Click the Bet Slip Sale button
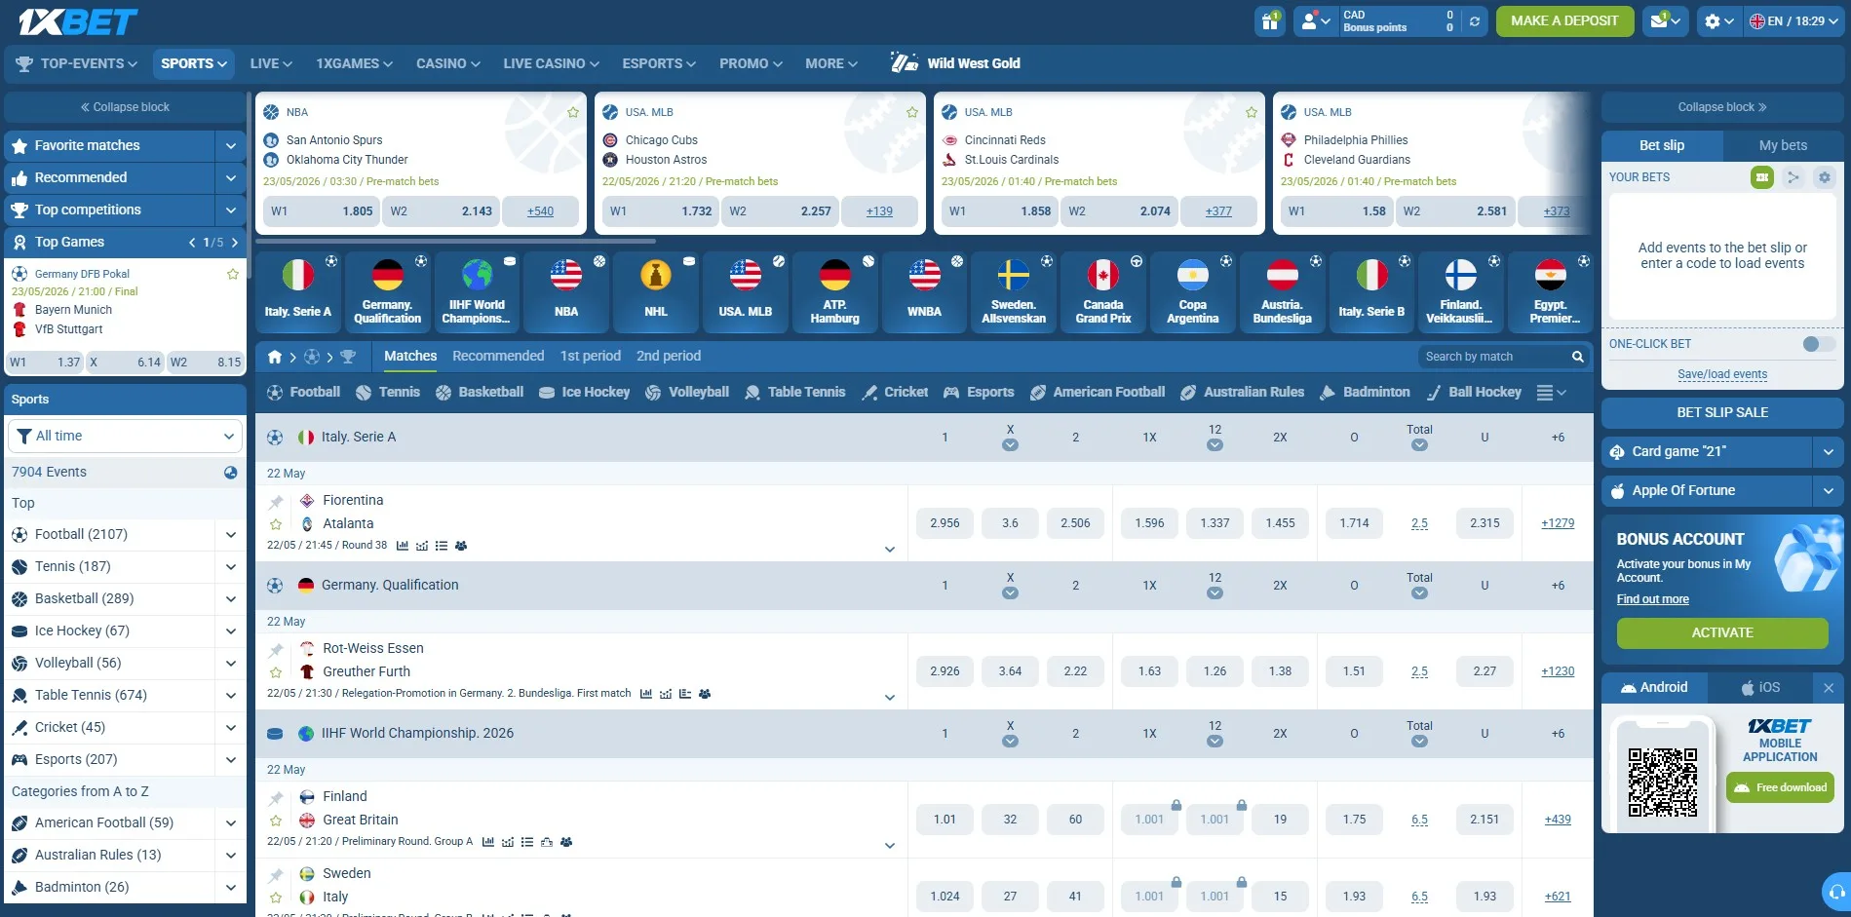The width and height of the screenshot is (1851, 917). click(1721, 413)
